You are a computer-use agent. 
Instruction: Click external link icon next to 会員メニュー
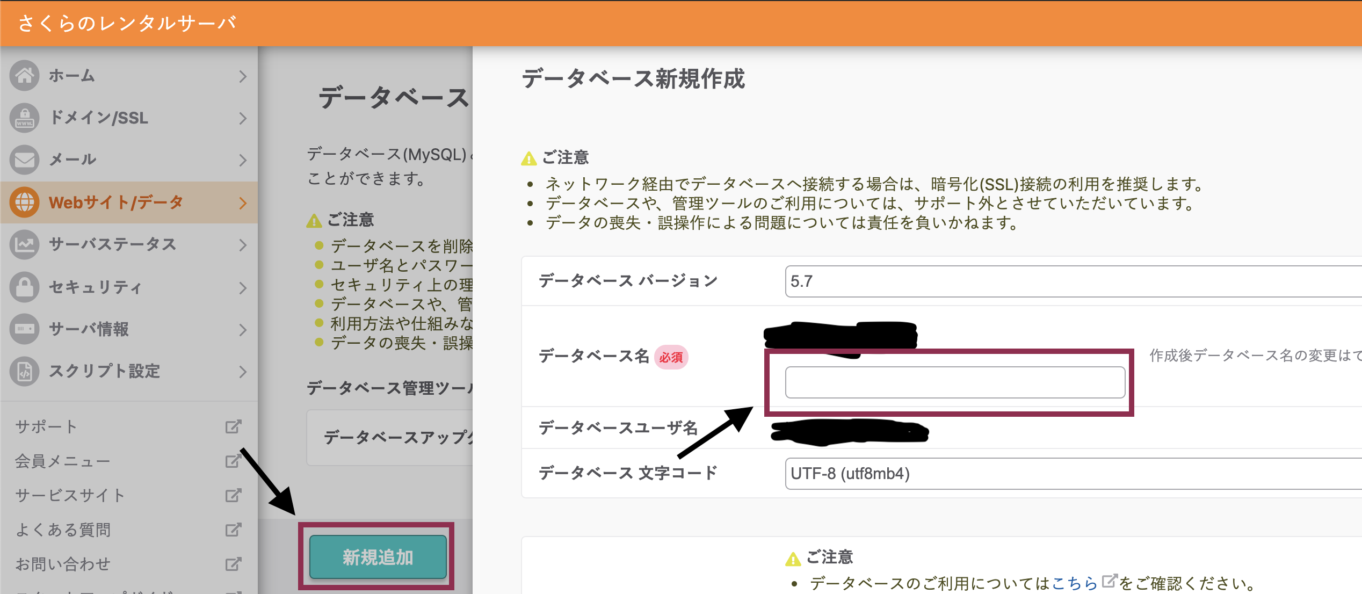click(x=233, y=461)
